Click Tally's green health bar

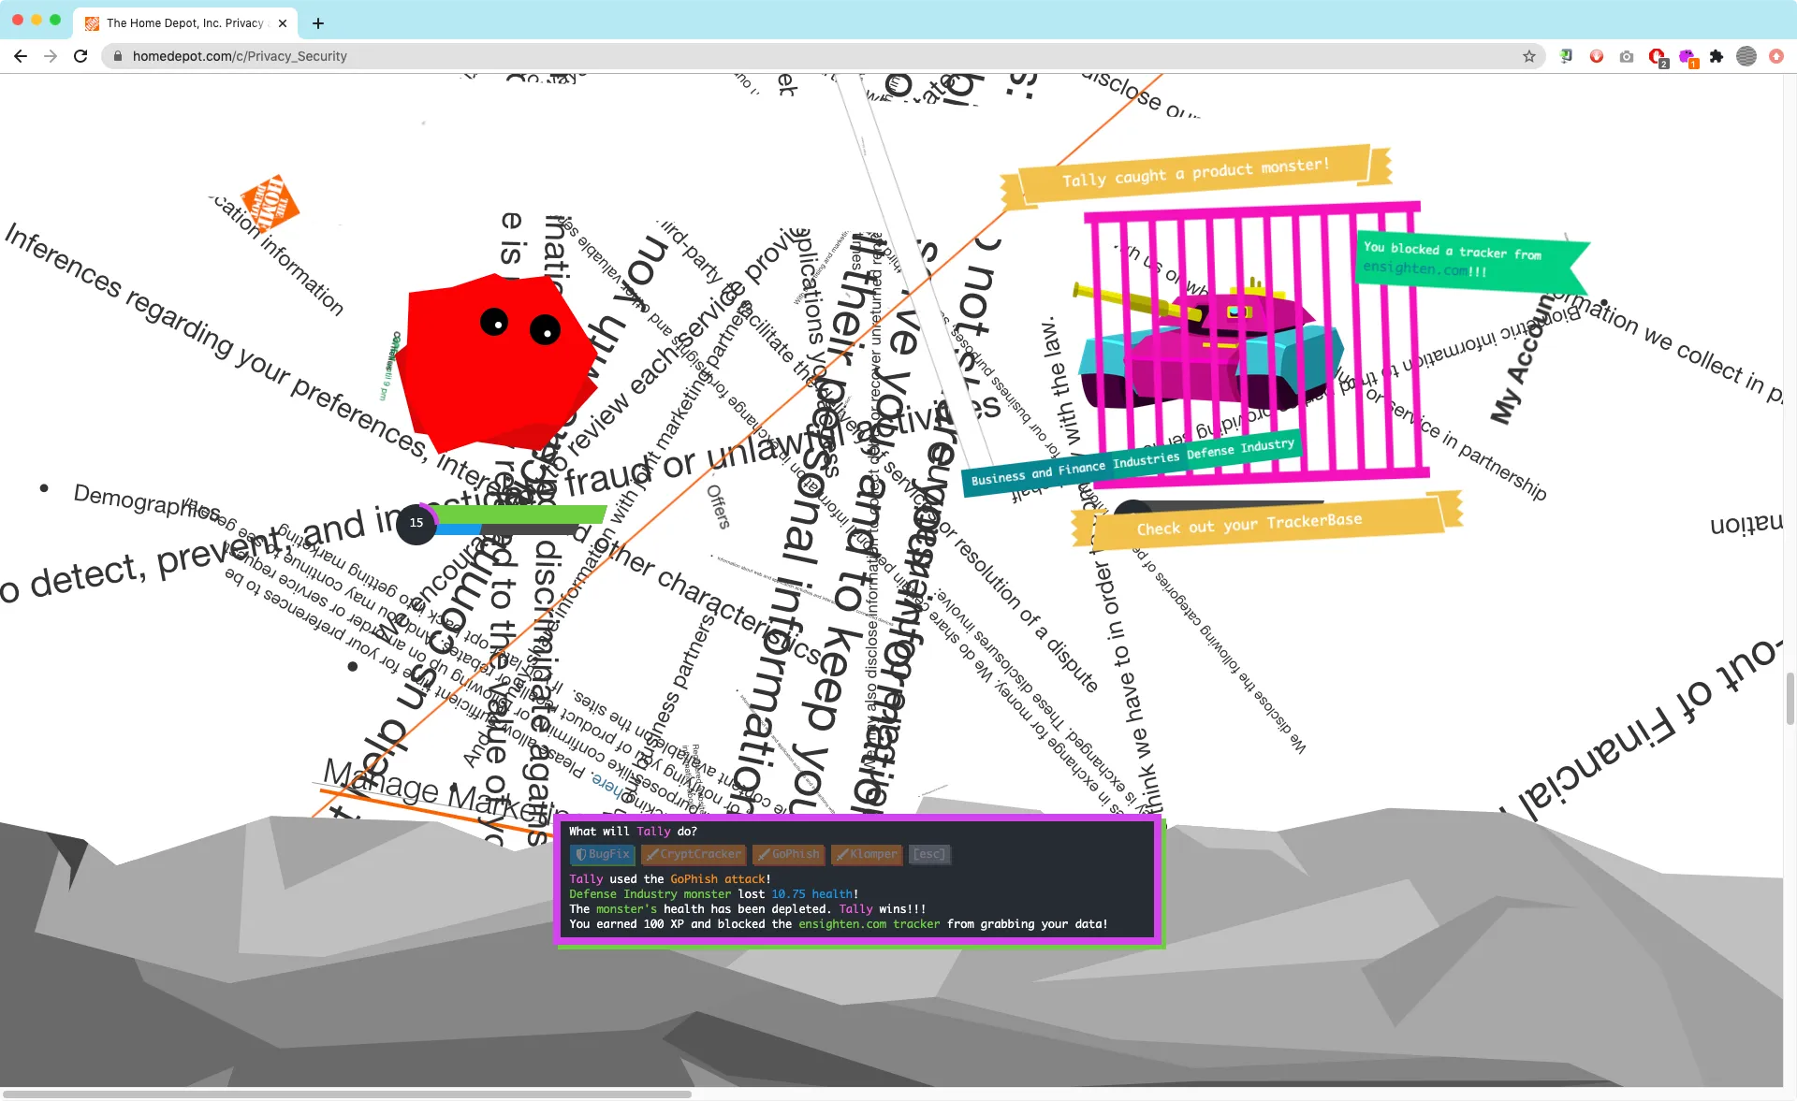tap(520, 514)
